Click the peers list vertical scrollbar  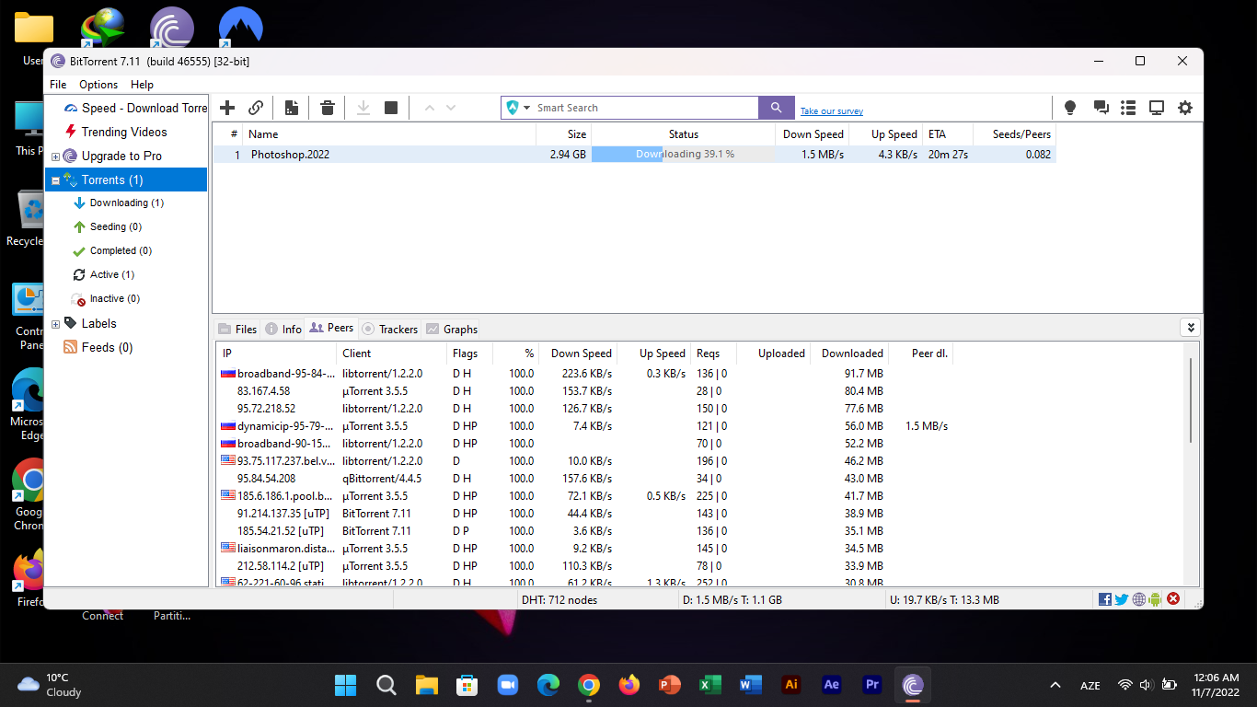[x=1192, y=400]
